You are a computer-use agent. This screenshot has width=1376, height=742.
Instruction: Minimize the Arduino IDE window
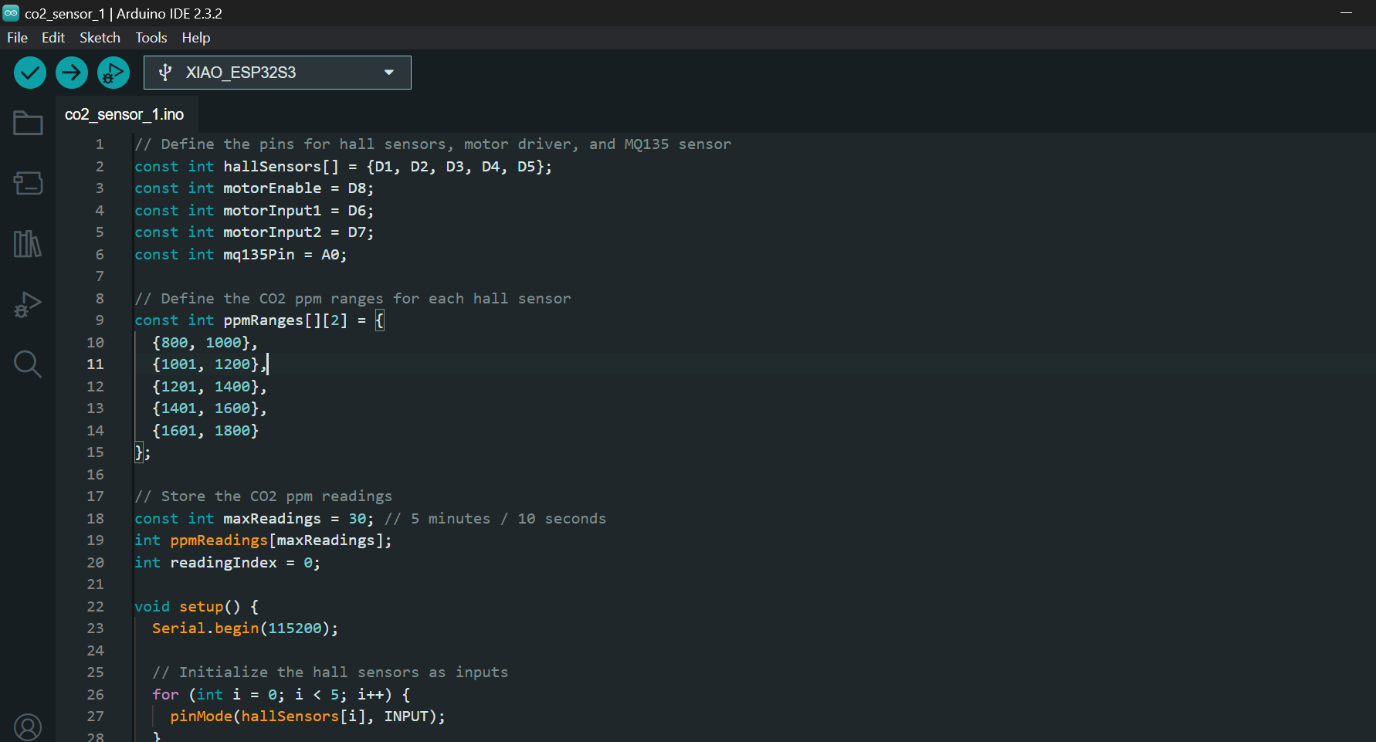tap(1346, 13)
